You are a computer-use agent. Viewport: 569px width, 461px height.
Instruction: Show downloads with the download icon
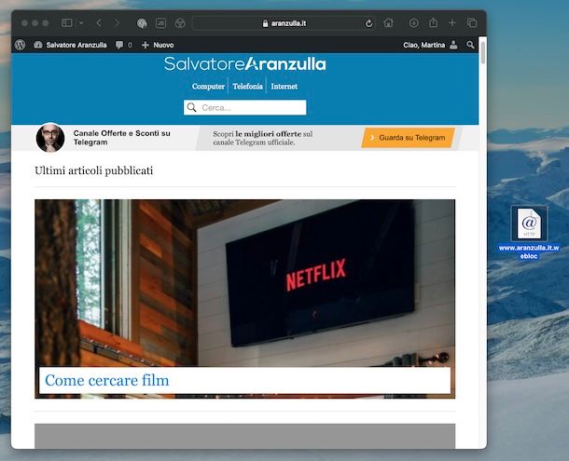pos(413,23)
